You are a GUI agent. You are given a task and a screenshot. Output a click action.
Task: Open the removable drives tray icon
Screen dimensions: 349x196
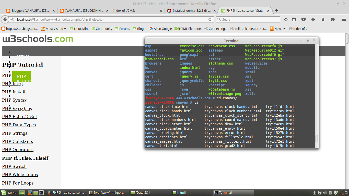pyautogui.click(x=320, y=193)
